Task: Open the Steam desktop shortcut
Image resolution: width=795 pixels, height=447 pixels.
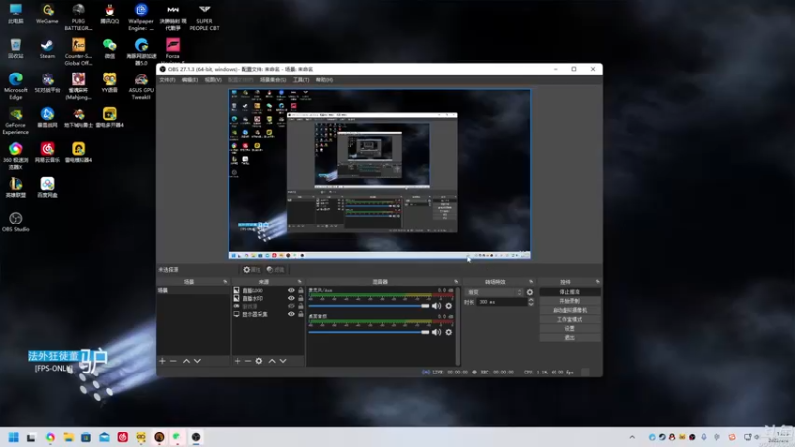Action: tap(47, 49)
